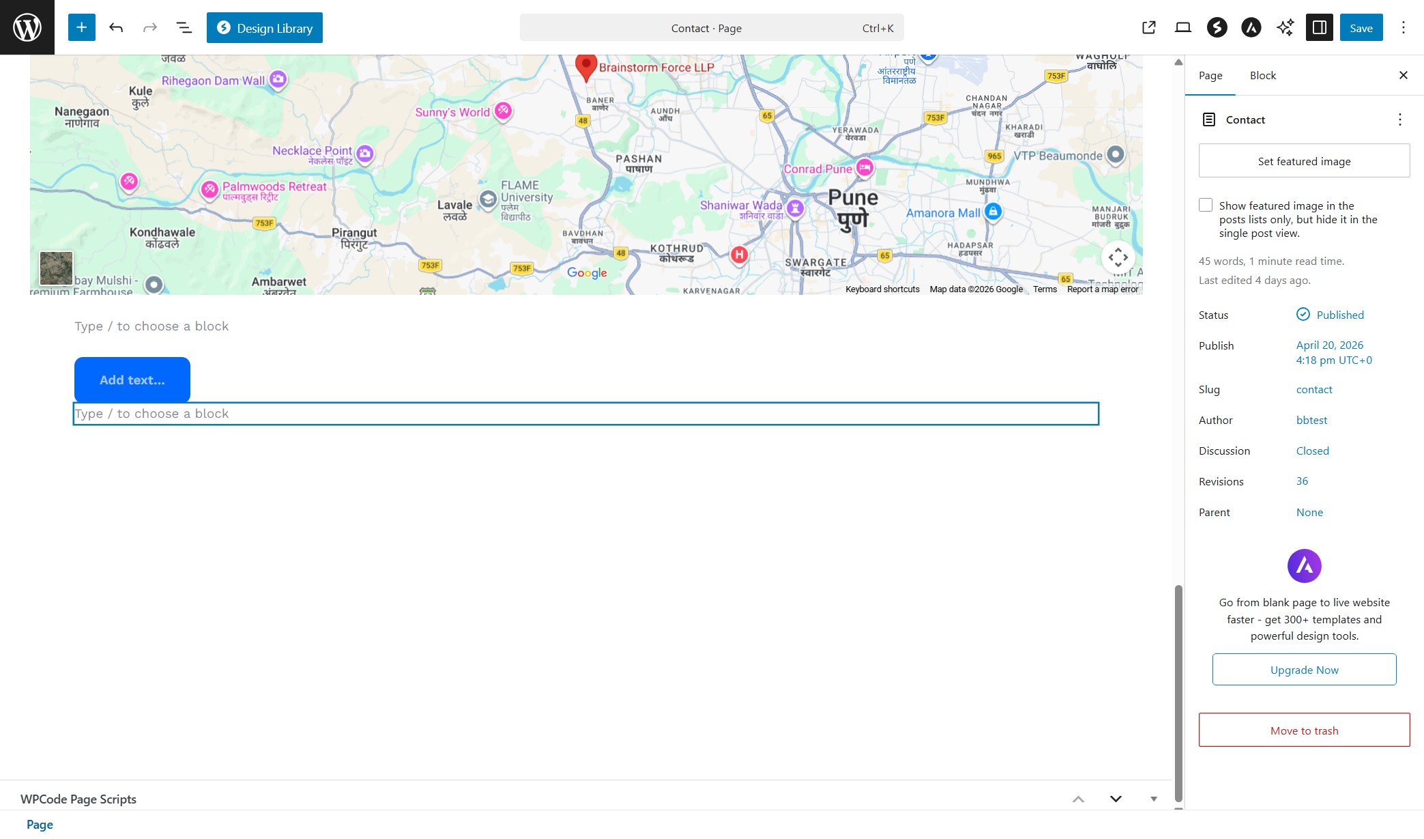Click the Page breadcrumb at the bottom
Screen dimensions: 1424x839
click(40, 825)
